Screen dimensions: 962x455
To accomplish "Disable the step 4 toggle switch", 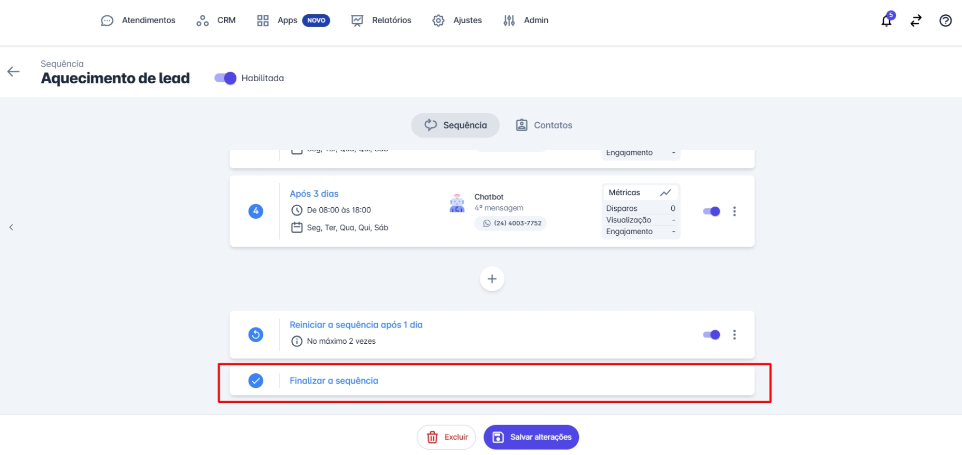I will [711, 211].
